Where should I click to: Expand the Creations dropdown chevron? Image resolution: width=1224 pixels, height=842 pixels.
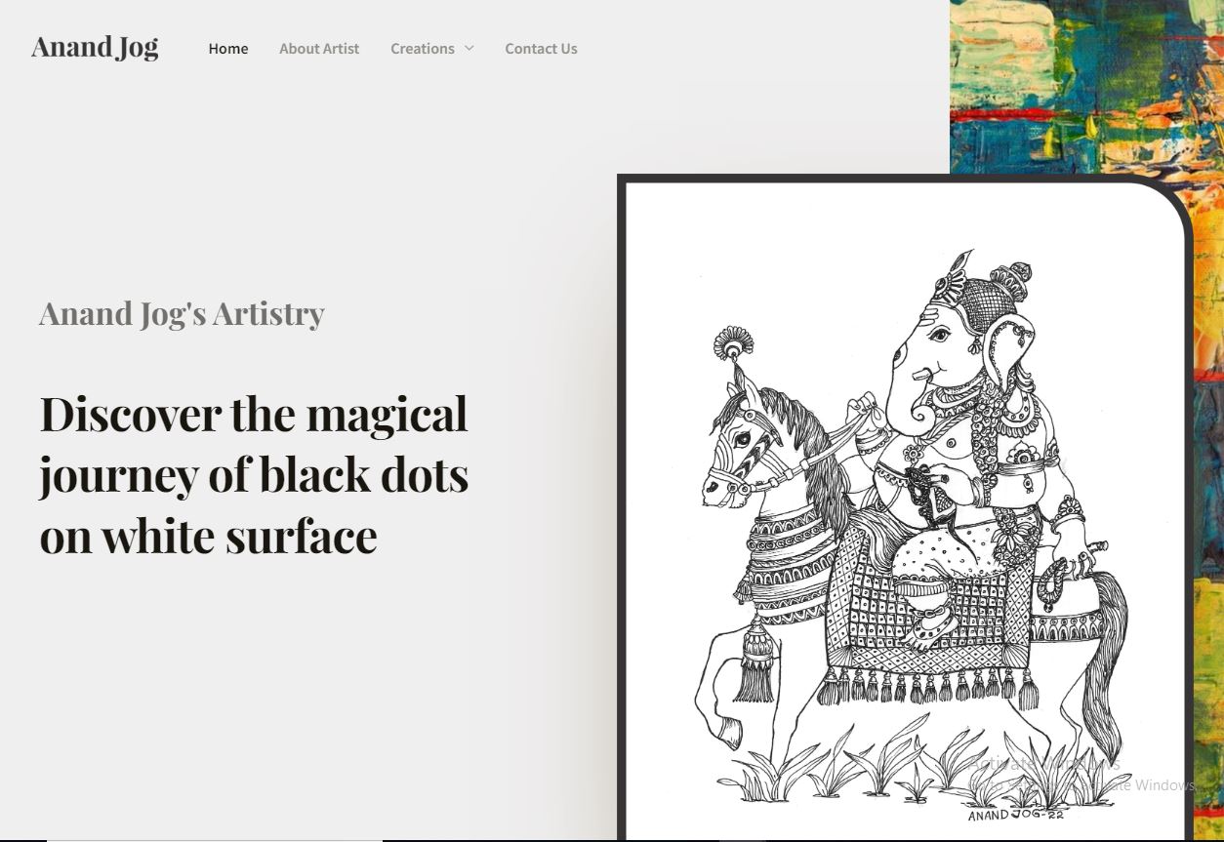[469, 48]
